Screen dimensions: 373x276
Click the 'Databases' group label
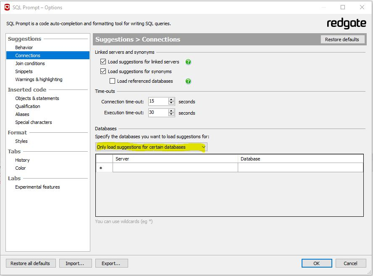pos(106,129)
